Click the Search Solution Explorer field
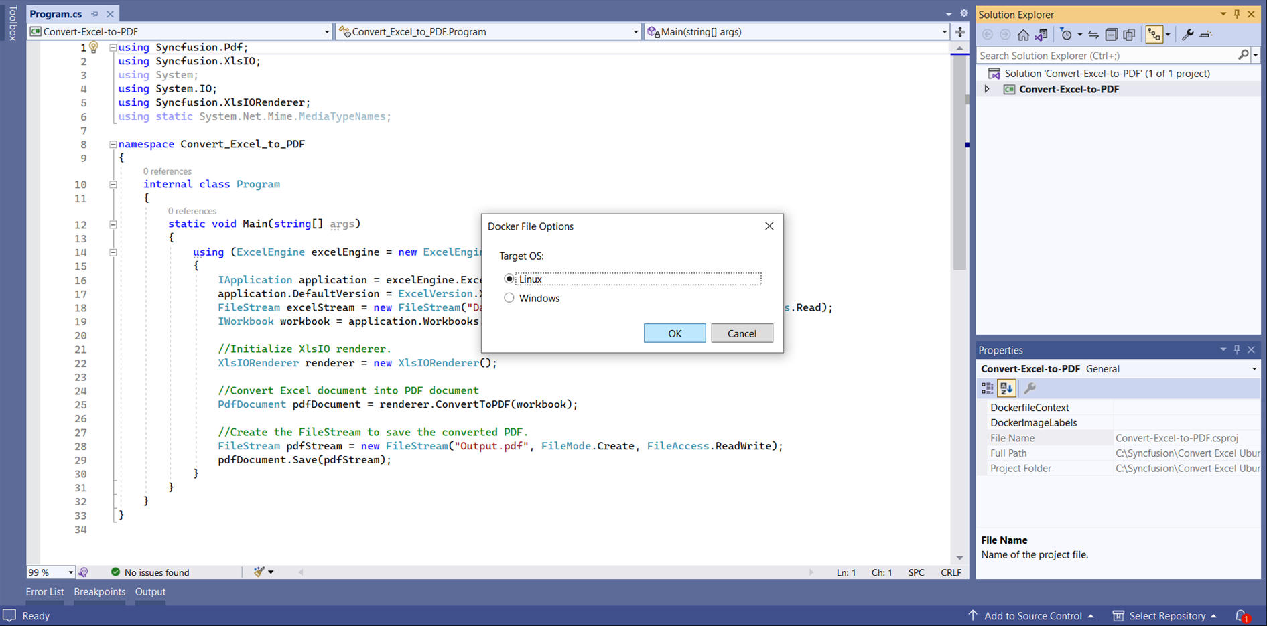1267x626 pixels. 1106,56
